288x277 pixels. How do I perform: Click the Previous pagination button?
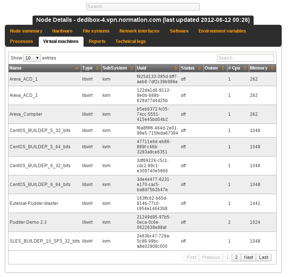pyautogui.click(x=211, y=257)
